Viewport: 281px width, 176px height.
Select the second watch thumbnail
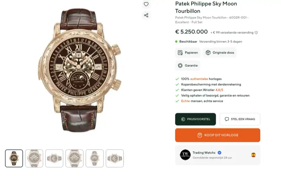point(34,158)
